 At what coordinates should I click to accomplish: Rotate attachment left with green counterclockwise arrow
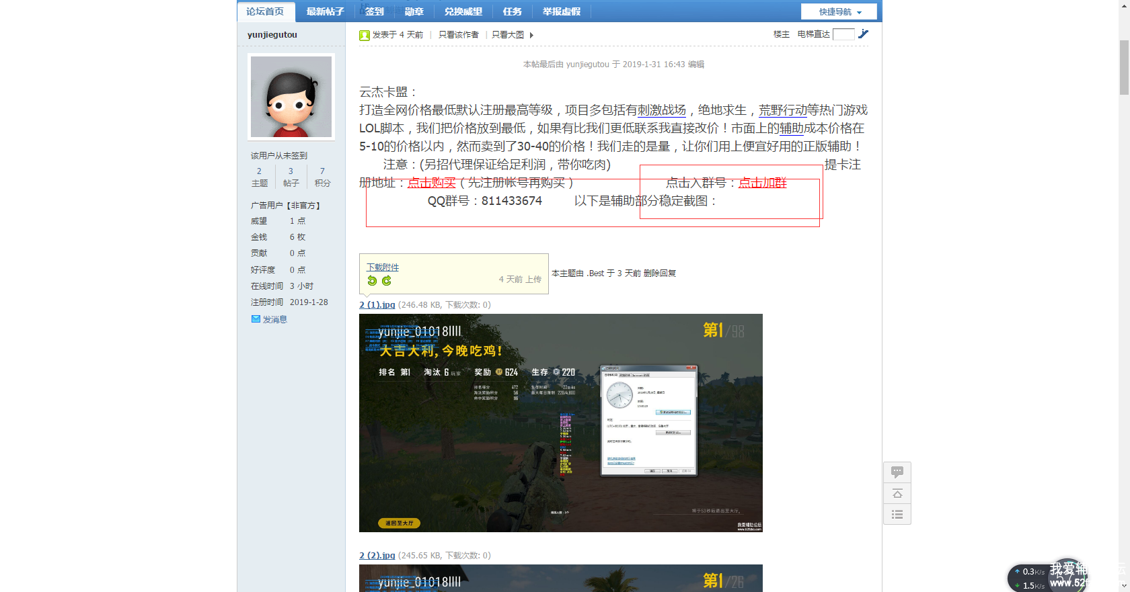[x=372, y=281]
